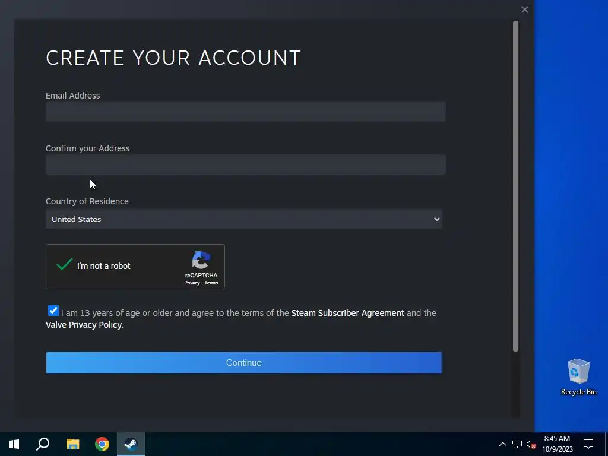Click the muted volume tray icon
This screenshot has height=456, width=608.
(x=531, y=444)
